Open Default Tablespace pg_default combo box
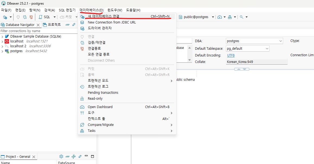Image resolution: width=314 pixels, height=164 pixels. pyautogui.click(x=248, y=48)
